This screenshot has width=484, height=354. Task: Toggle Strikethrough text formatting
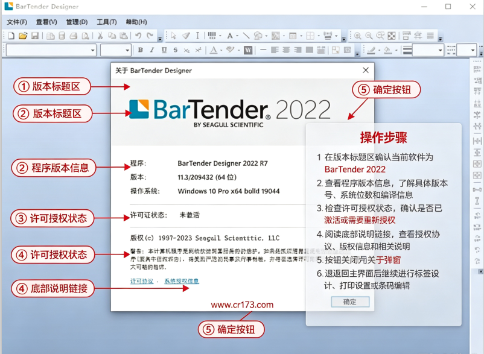tap(176, 50)
